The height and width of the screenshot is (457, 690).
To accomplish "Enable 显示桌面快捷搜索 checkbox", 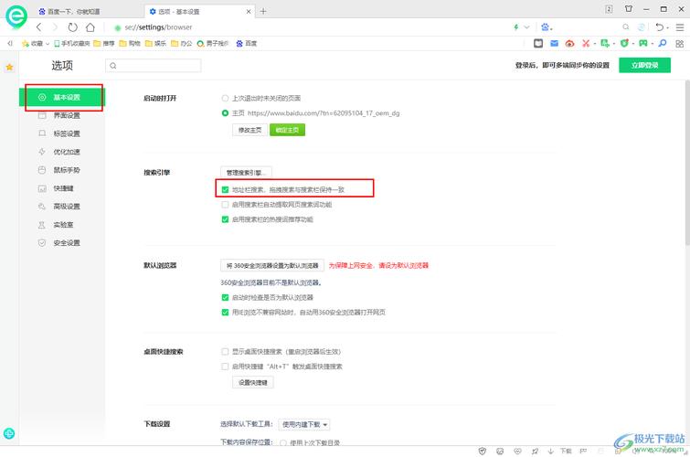I will point(225,351).
